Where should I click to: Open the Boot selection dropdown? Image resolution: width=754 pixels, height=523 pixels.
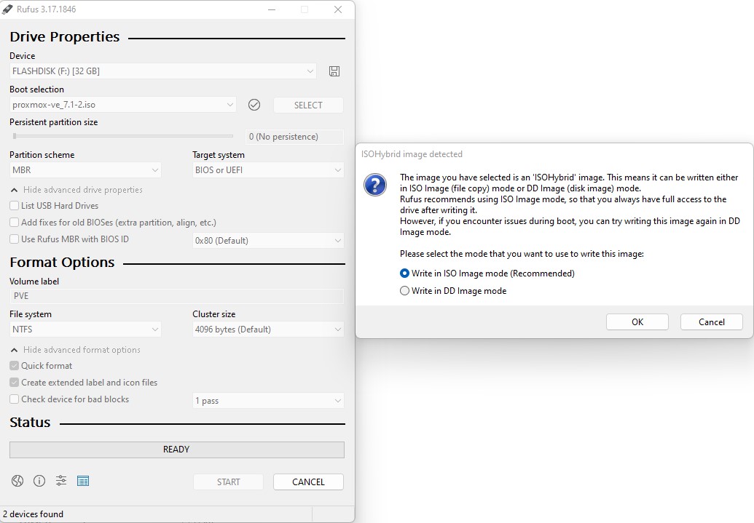[x=122, y=105]
